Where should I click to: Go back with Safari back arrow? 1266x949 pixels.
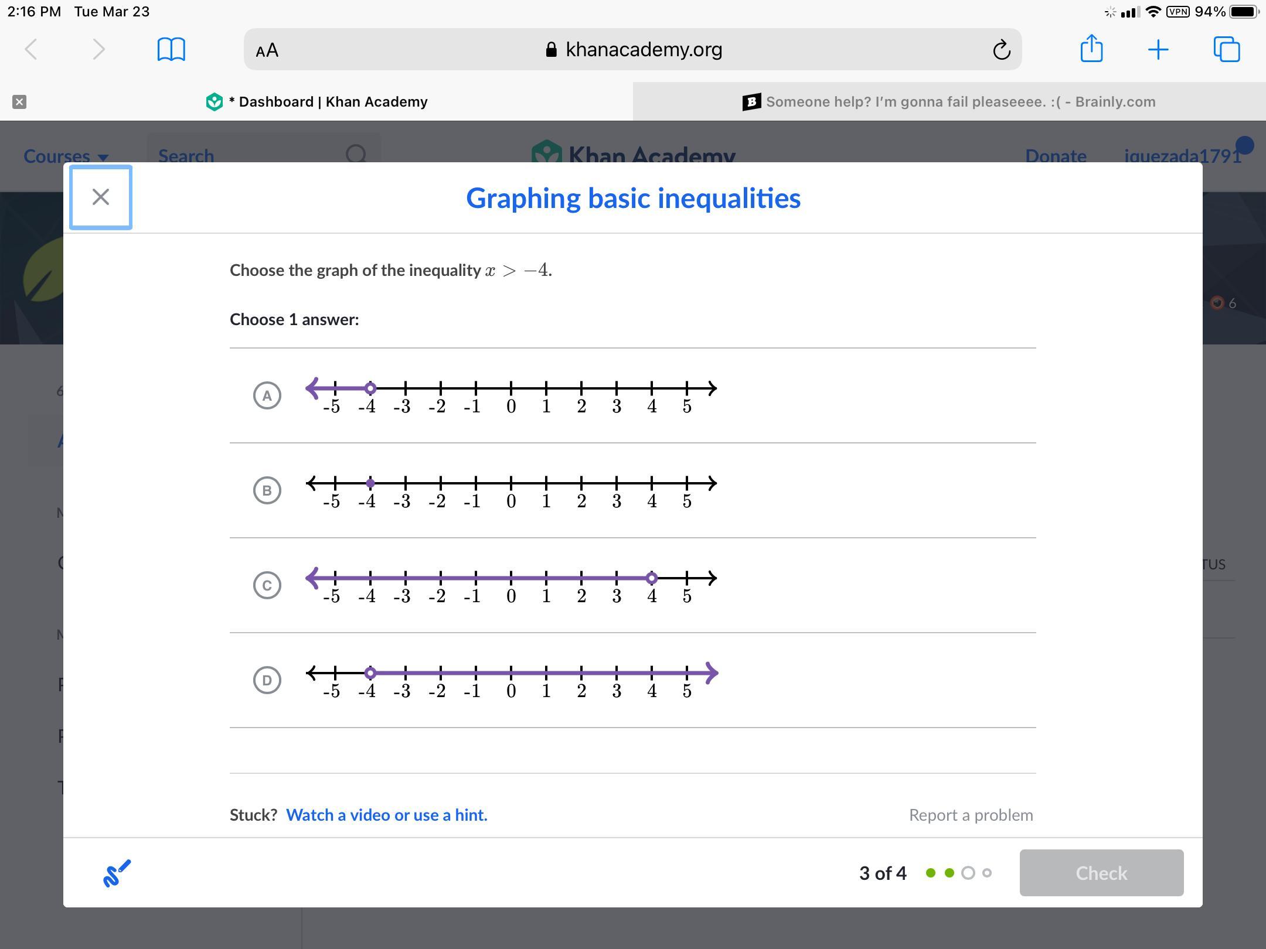pyautogui.click(x=32, y=49)
